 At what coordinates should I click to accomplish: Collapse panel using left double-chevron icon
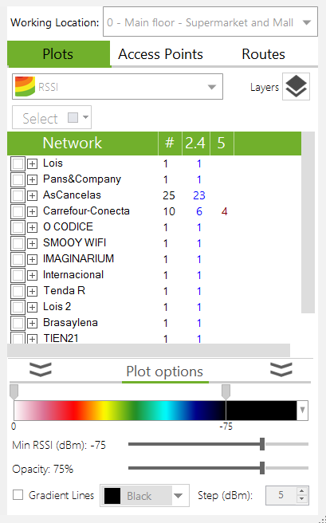[41, 370]
